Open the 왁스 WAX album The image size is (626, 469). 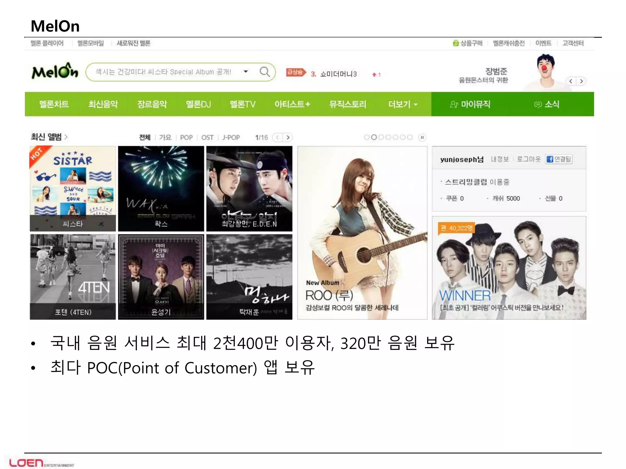(161, 189)
